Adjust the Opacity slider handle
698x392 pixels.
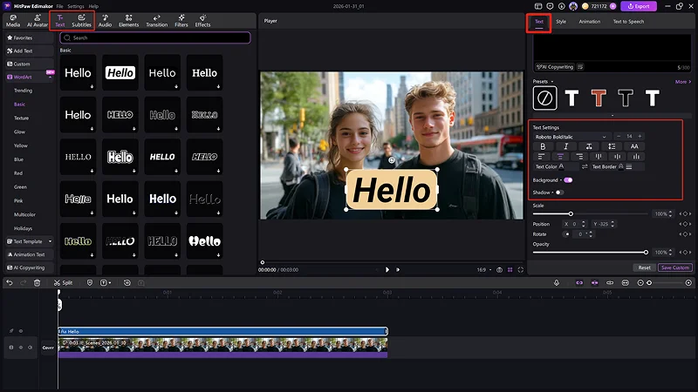tap(646, 253)
